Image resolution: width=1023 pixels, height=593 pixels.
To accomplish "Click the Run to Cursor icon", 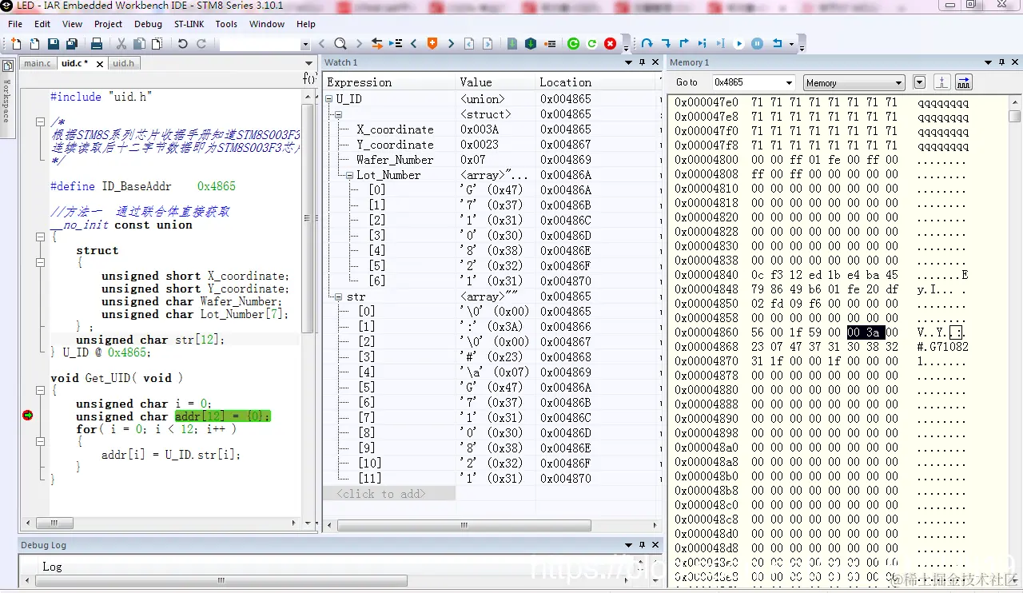I will pos(720,44).
